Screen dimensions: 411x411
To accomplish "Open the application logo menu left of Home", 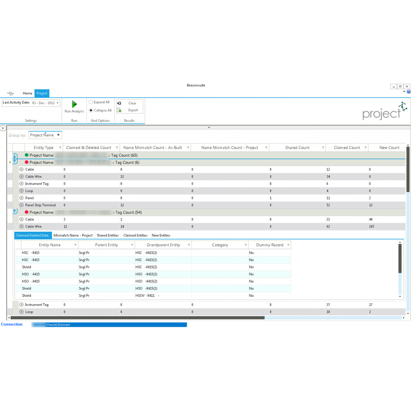I will click(10, 93).
